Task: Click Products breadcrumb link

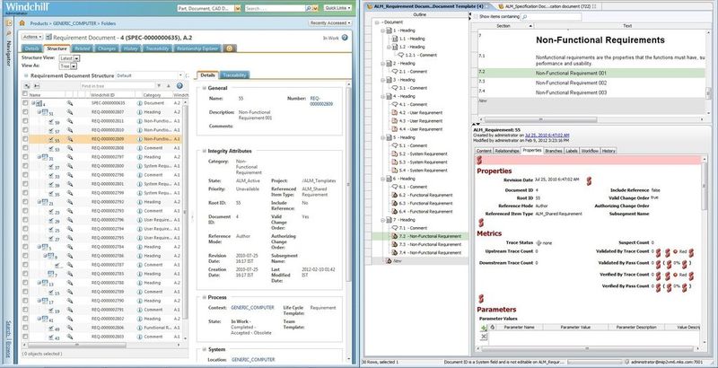Action: pos(39,22)
